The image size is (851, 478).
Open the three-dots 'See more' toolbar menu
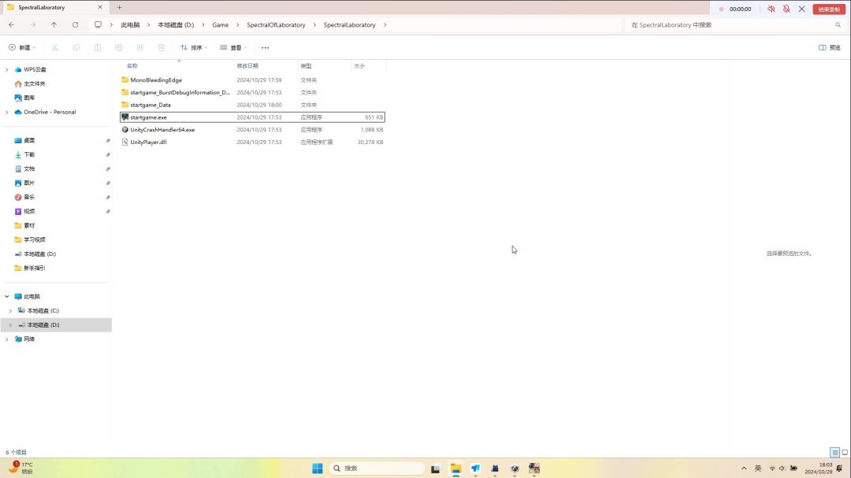(x=265, y=47)
